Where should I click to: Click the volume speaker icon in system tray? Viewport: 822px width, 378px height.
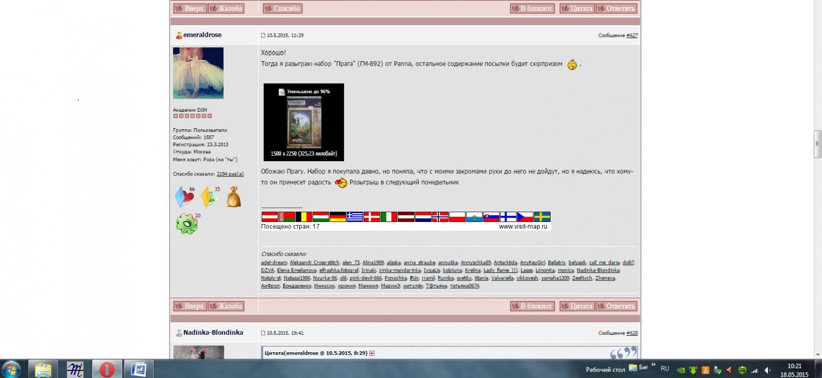tap(767, 370)
